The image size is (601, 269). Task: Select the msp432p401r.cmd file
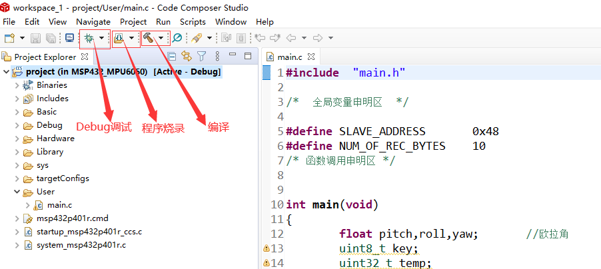pos(73,218)
